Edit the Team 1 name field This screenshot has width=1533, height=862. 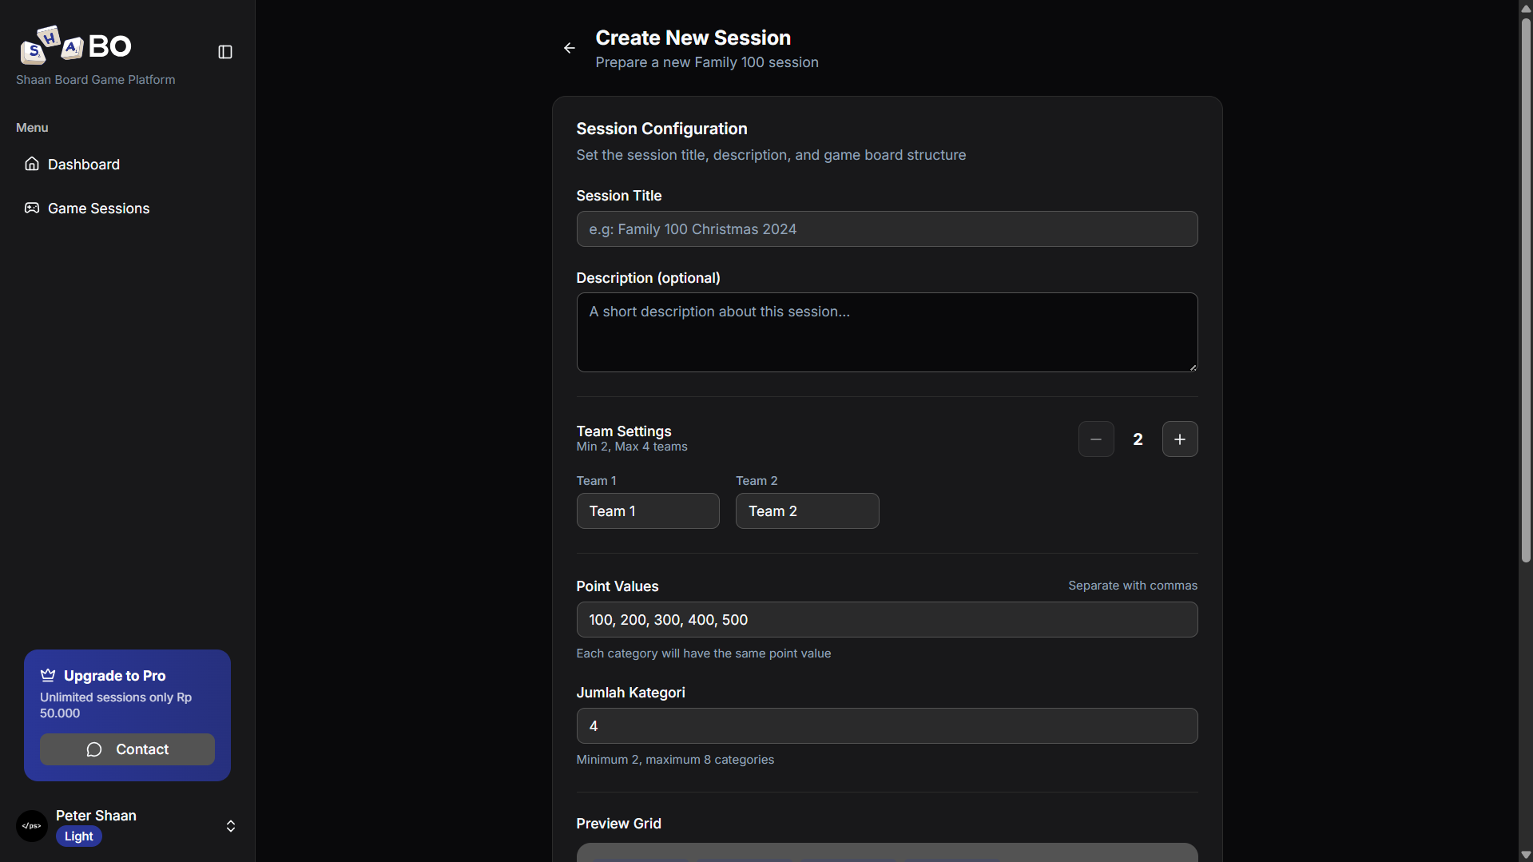point(647,511)
